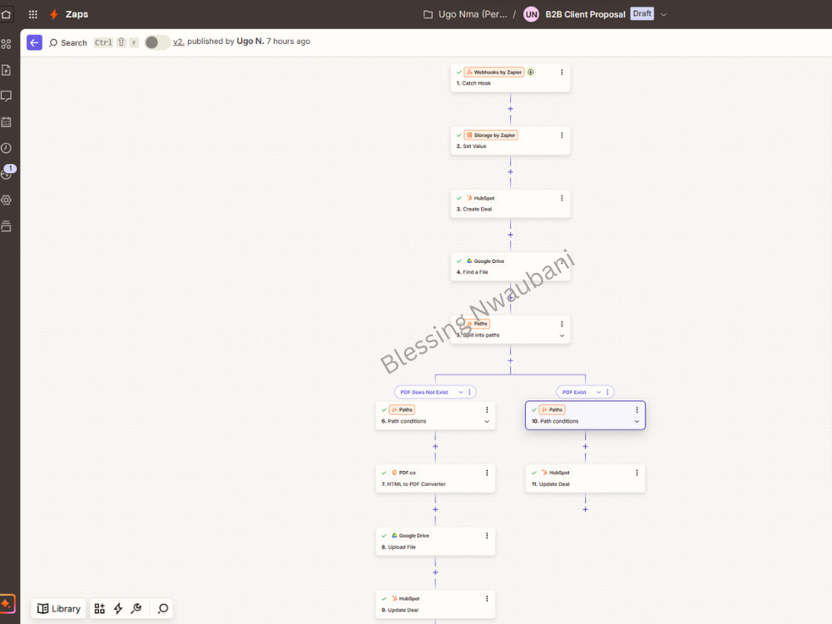Viewport: 832px width, 624px height.
Task: Open the PDF Does Not Exist path dropdown
Action: [x=461, y=392]
